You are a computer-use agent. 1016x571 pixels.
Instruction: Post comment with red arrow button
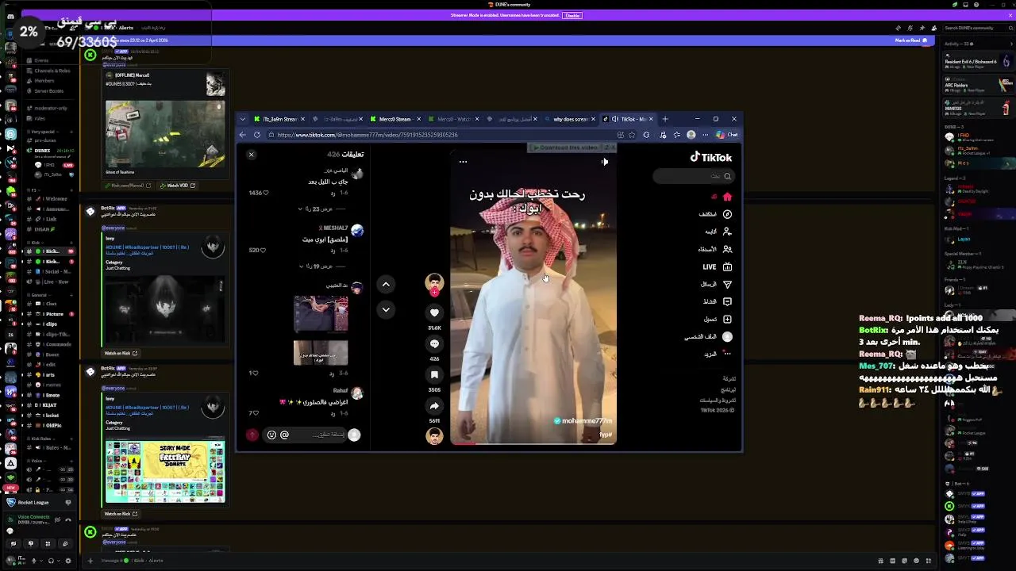click(x=252, y=435)
